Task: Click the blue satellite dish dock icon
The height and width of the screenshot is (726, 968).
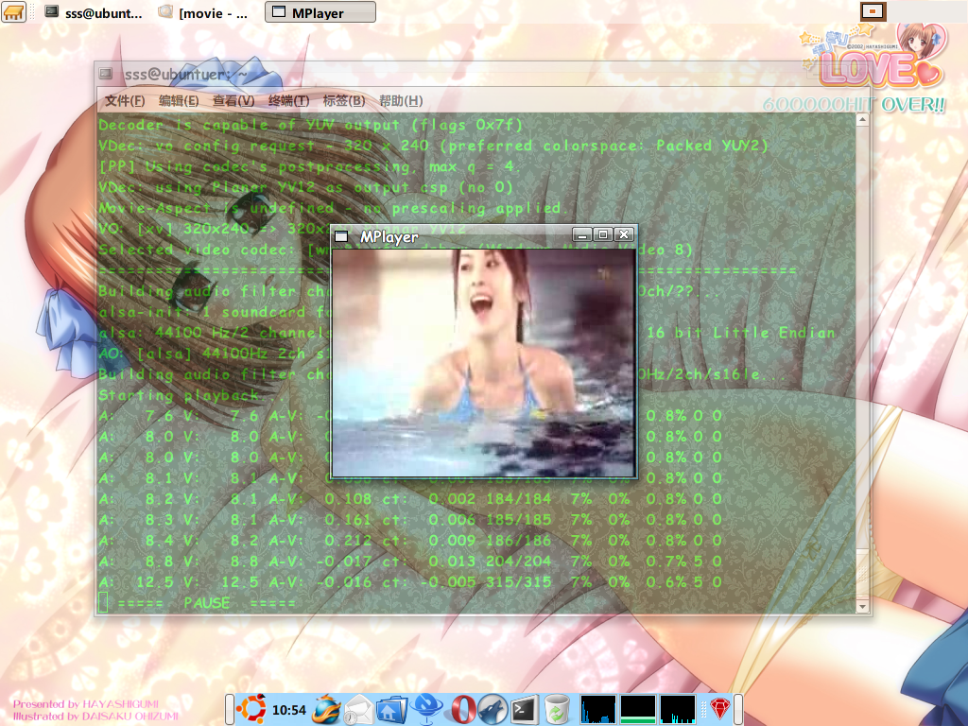Action: click(425, 709)
